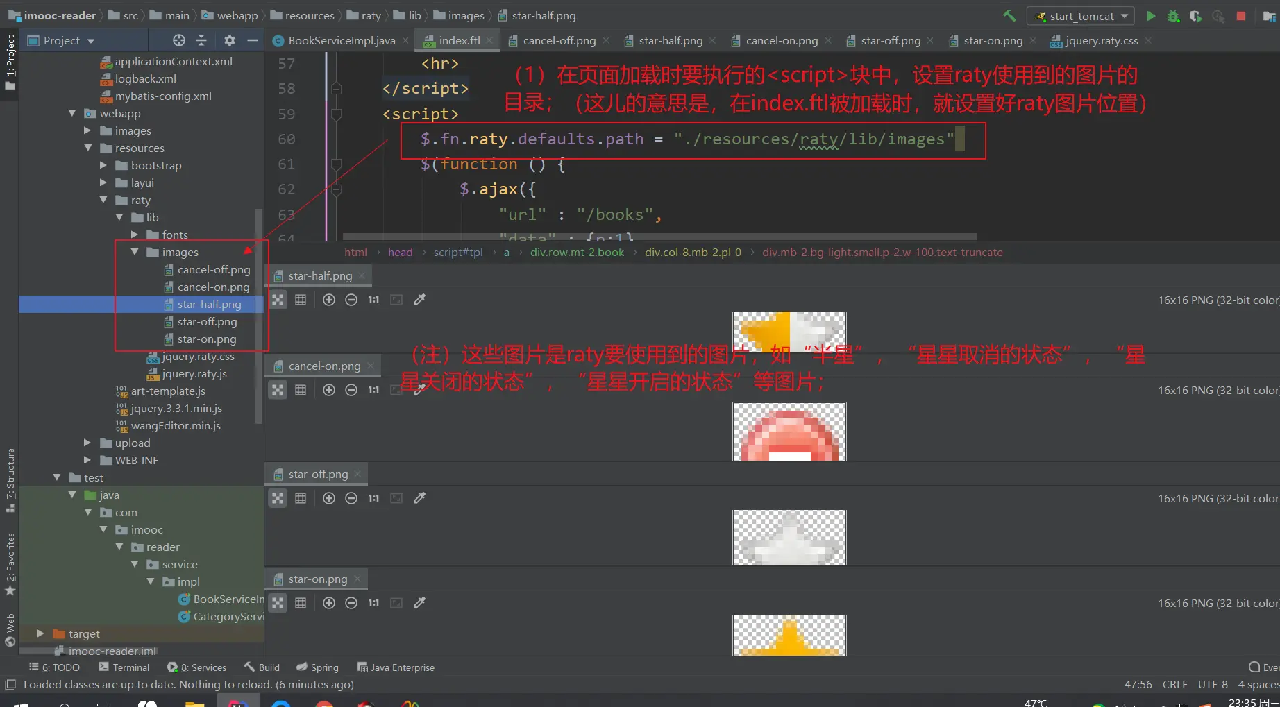Image resolution: width=1280 pixels, height=707 pixels.
Task: Zoom in on cancel-on.png image
Action: [x=329, y=390]
